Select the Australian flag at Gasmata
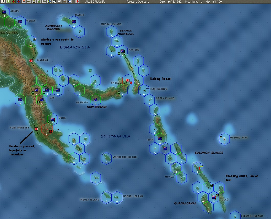 tap(95, 99)
